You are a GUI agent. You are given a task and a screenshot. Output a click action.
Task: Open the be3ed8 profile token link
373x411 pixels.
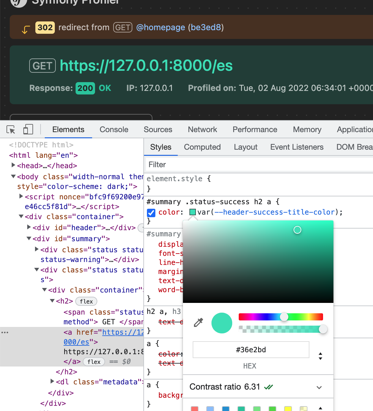click(206, 27)
